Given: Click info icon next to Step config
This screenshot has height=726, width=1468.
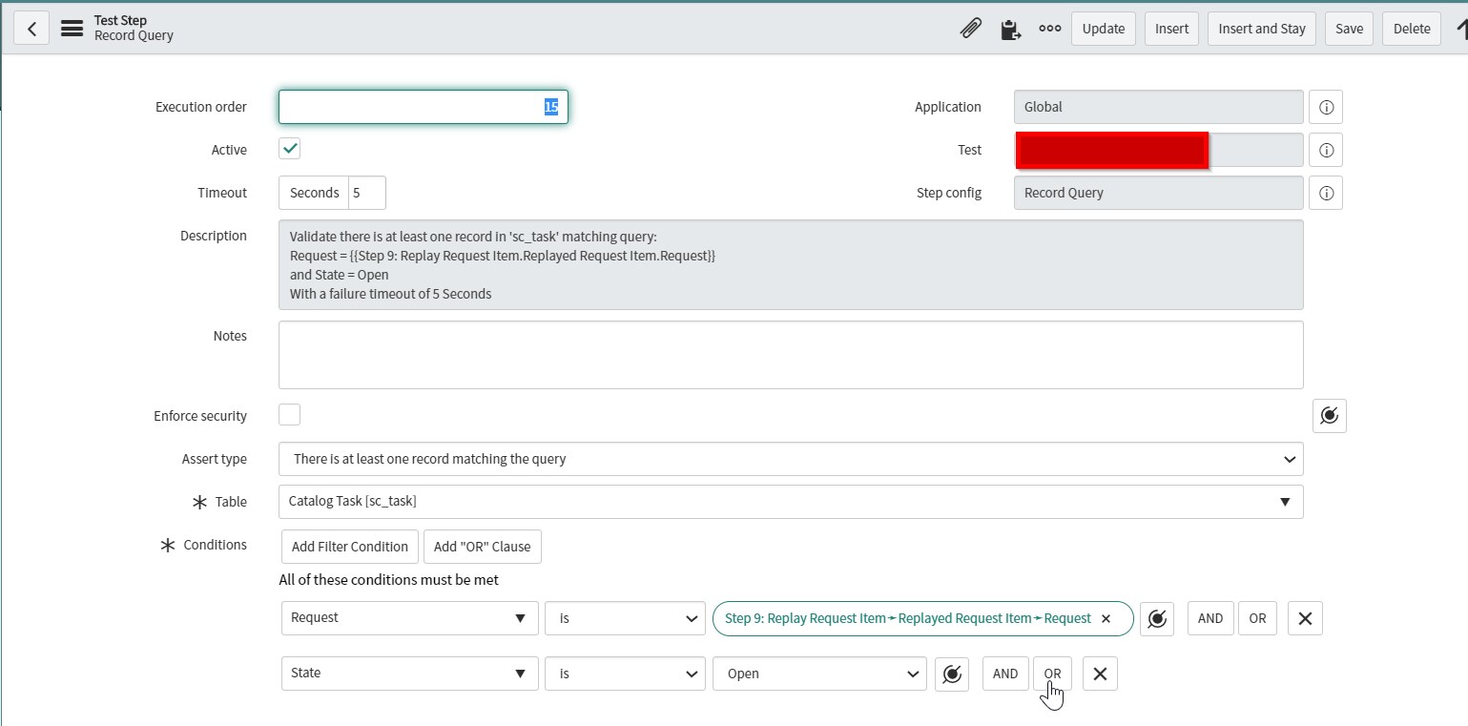Looking at the screenshot, I should pos(1325,193).
